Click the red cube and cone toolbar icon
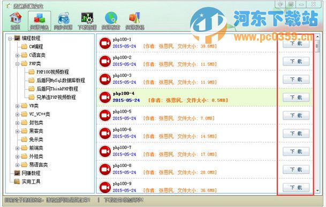Image resolution: width=326 pixels, height=207 pixels. [x=135, y=18]
